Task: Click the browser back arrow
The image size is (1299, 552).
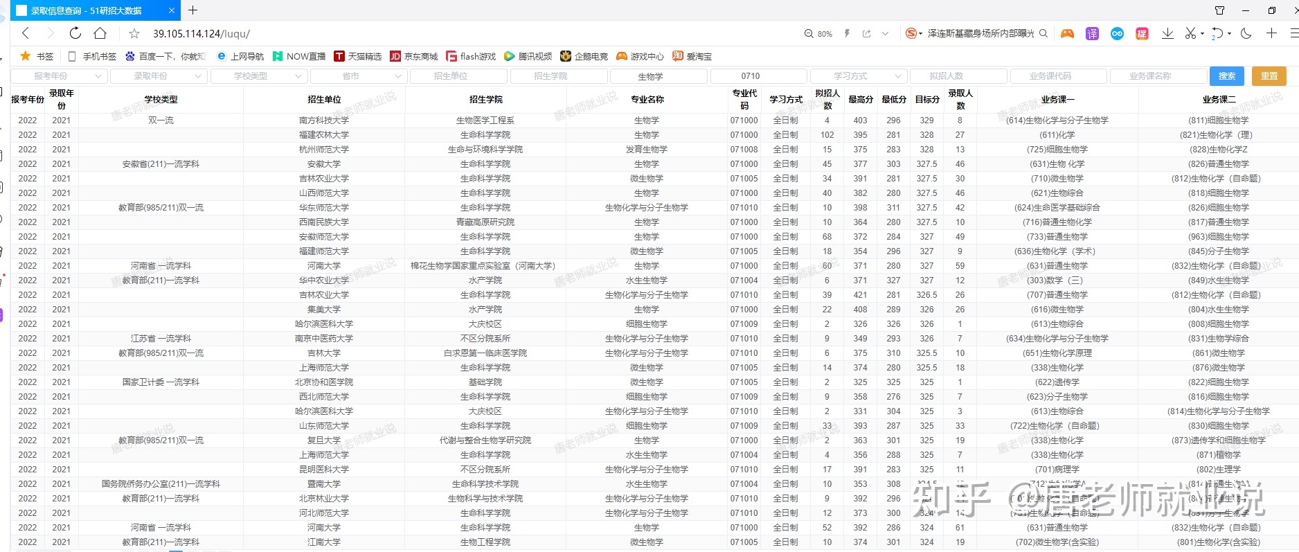Action: pyautogui.click(x=26, y=33)
